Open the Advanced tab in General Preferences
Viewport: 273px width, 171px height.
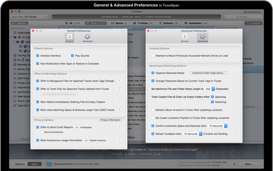click(87, 38)
